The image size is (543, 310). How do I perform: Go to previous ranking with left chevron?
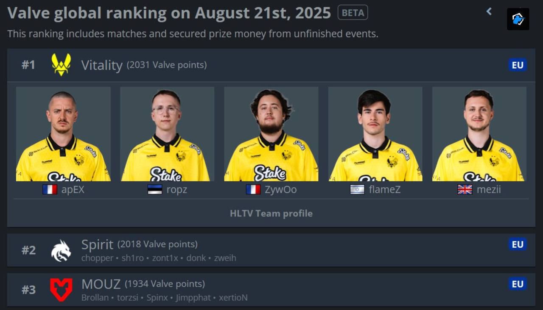(489, 11)
